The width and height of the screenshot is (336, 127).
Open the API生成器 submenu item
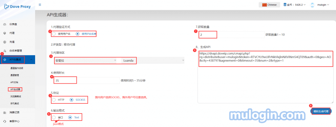[15, 89]
